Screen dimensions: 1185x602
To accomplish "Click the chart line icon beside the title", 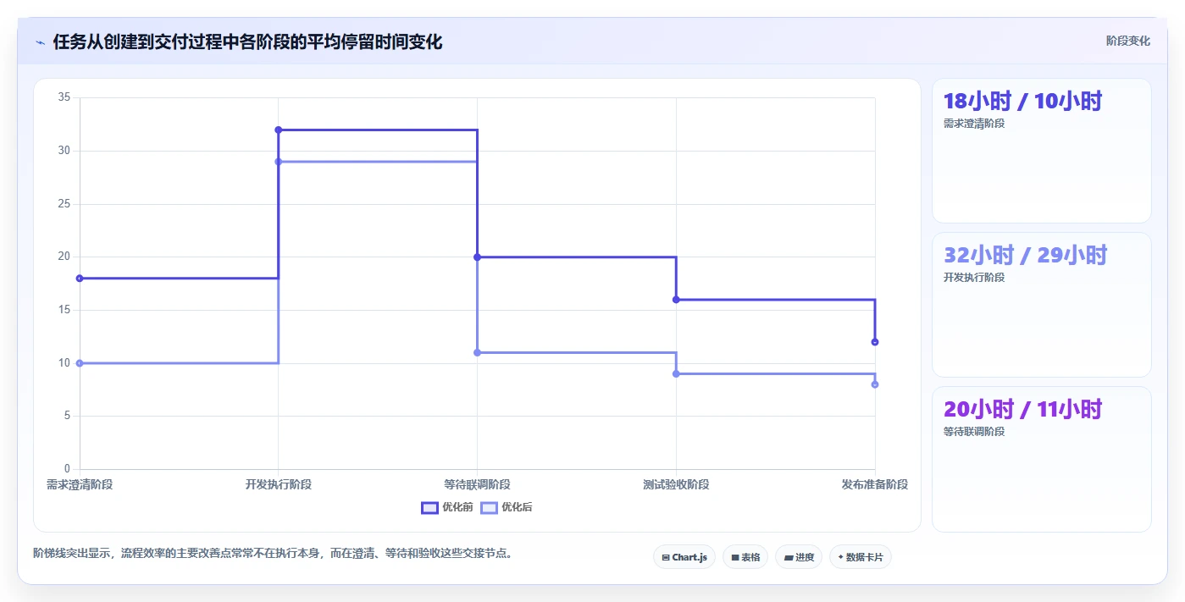I will (40, 42).
